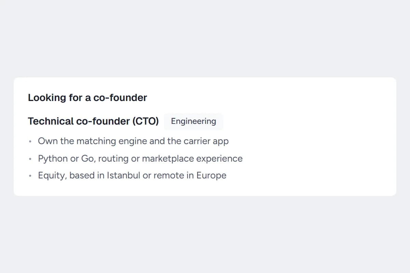Click the word "Europe" in the last bullet
This screenshot has height=273, width=410.
click(211, 175)
